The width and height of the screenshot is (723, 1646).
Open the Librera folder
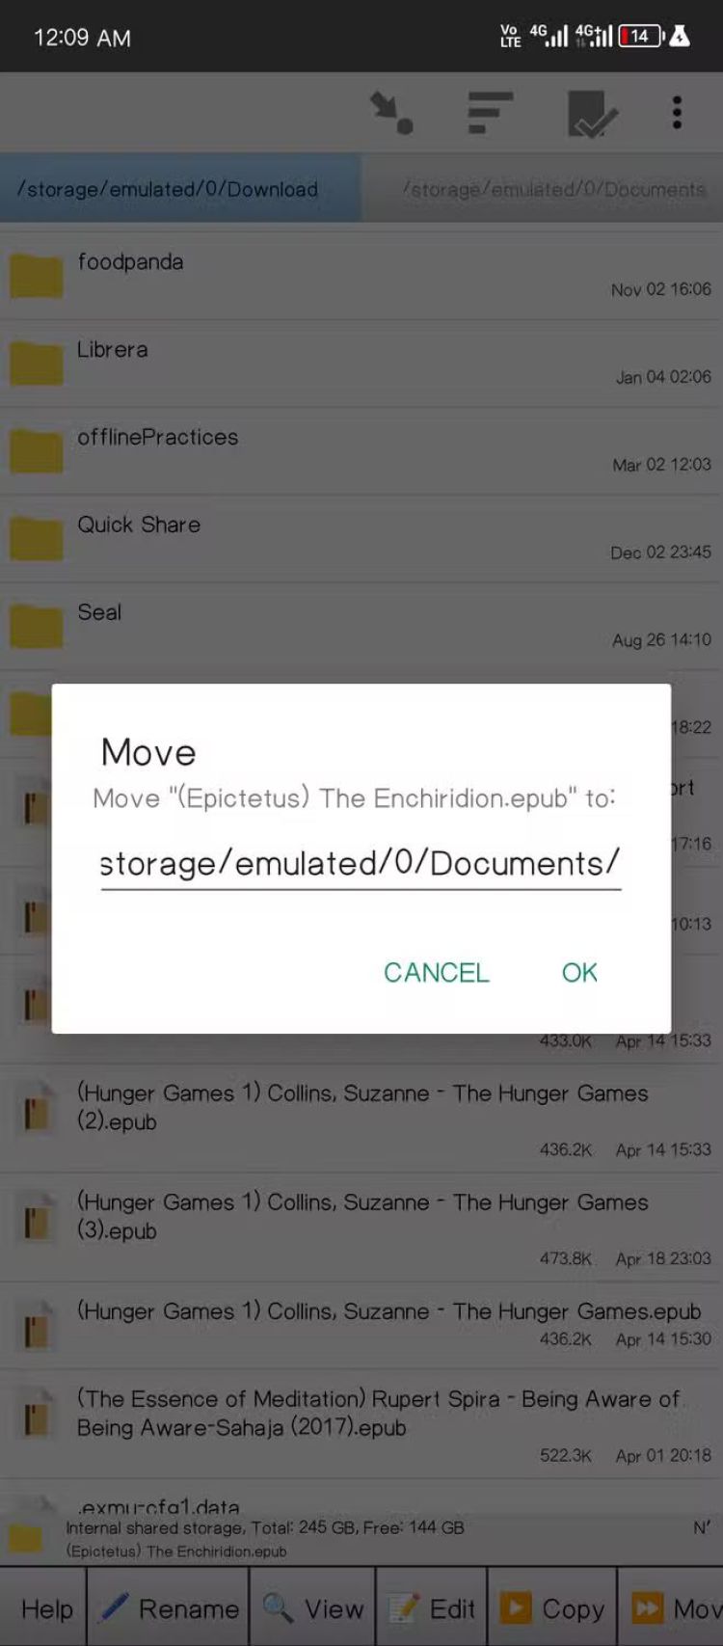point(361,364)
